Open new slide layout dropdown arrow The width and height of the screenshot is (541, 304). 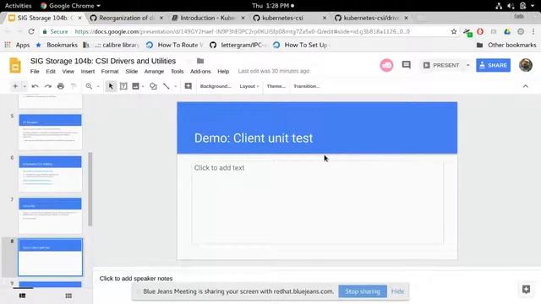pos(25,86)
